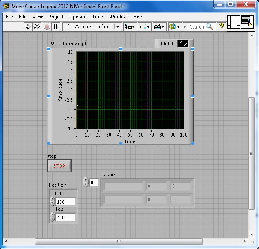
Task: Click the Top position value field
Action: click(66, 217)
